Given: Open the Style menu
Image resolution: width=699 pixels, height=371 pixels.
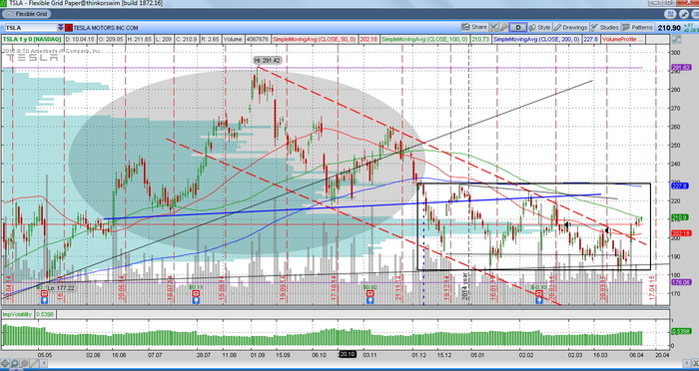Looking at the screenshot, I should click(539, 28).
